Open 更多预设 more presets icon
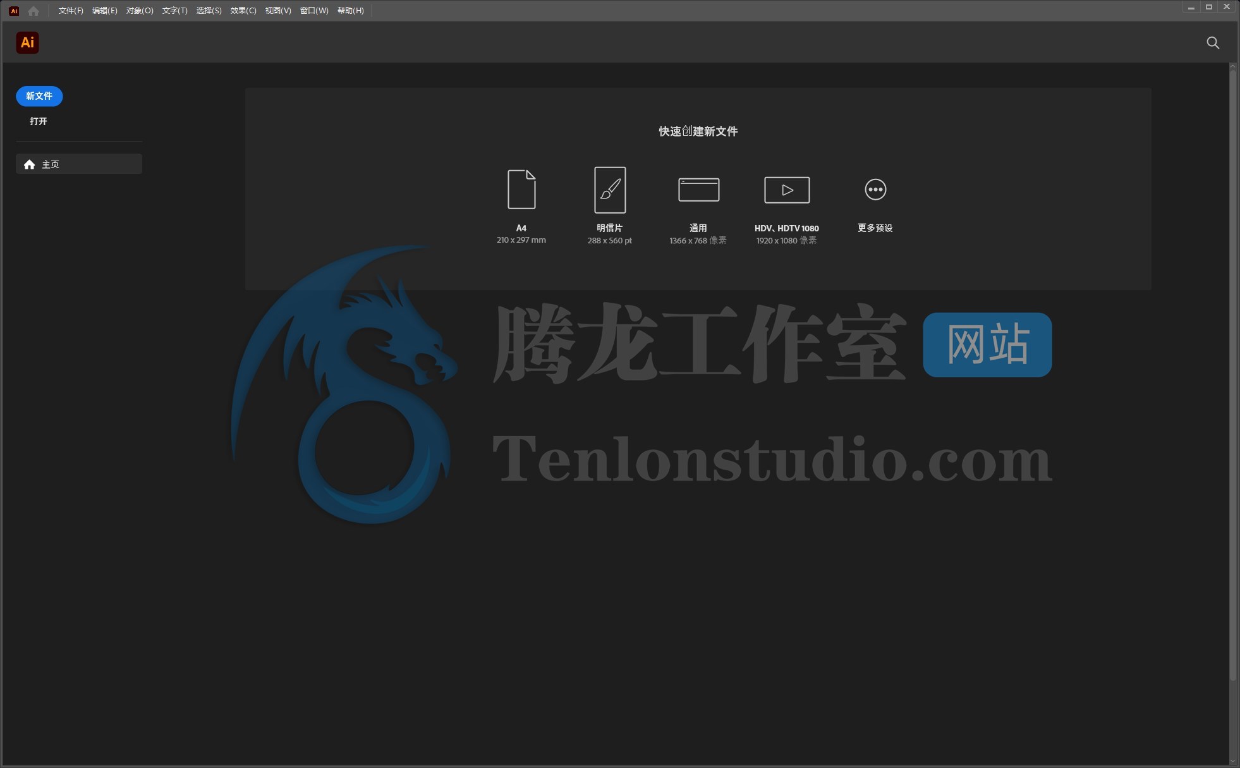The image size is (1240, 768). pyautogui.click(x=875, y=190)
